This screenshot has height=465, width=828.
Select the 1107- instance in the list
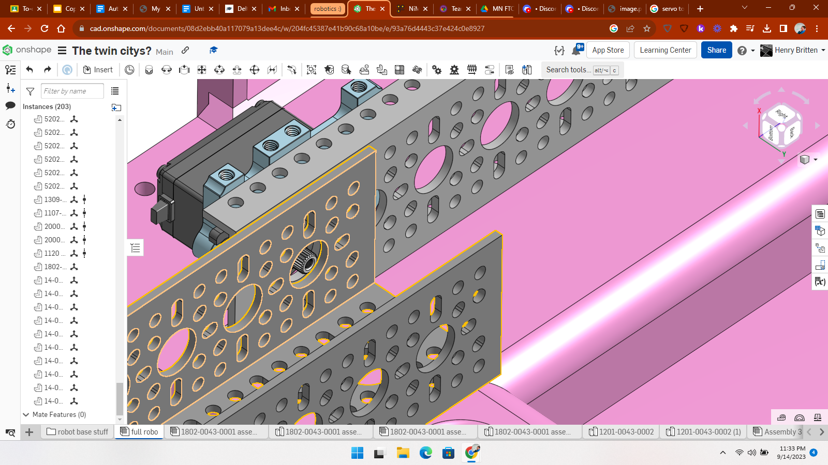tap(54, 213)
